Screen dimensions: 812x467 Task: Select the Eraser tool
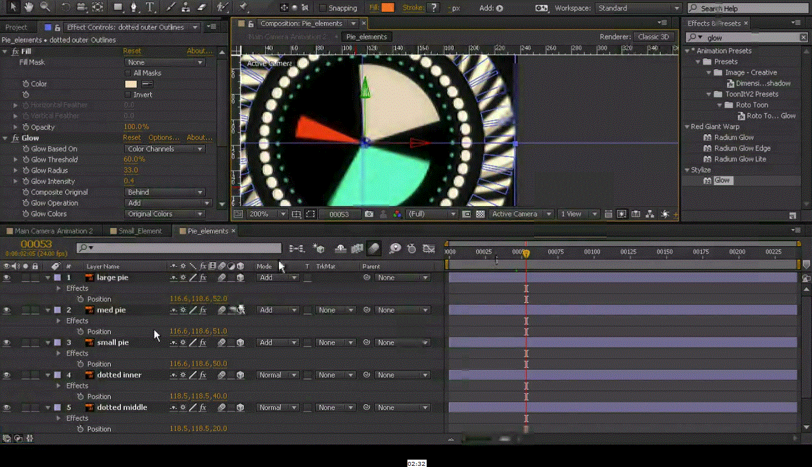tap(201, 7)
